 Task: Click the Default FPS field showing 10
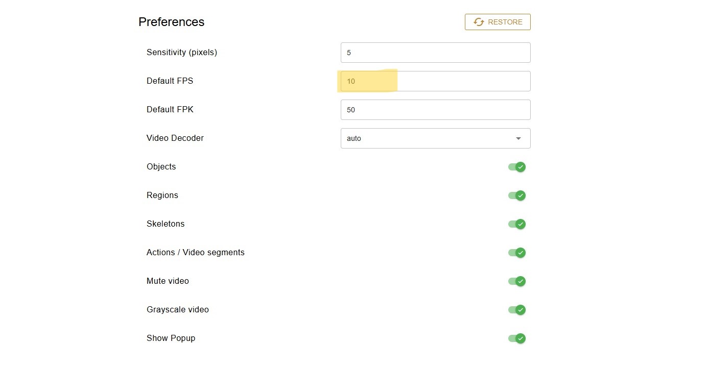435,81
